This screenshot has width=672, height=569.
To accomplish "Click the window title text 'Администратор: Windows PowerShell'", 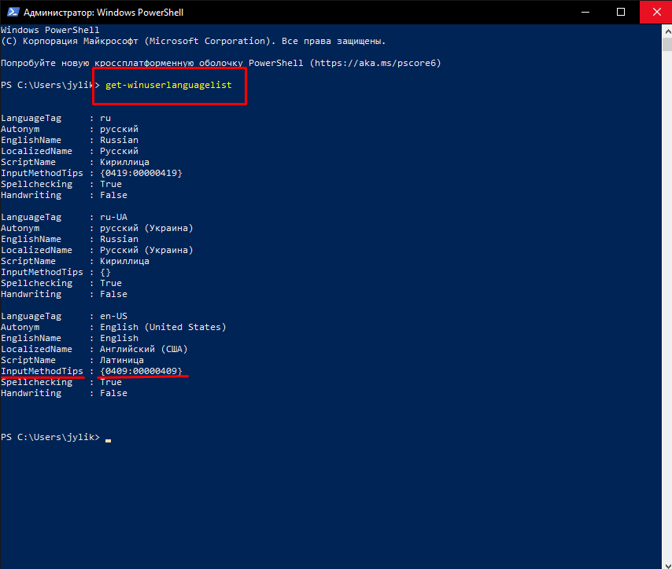I will tap(103, 13).
